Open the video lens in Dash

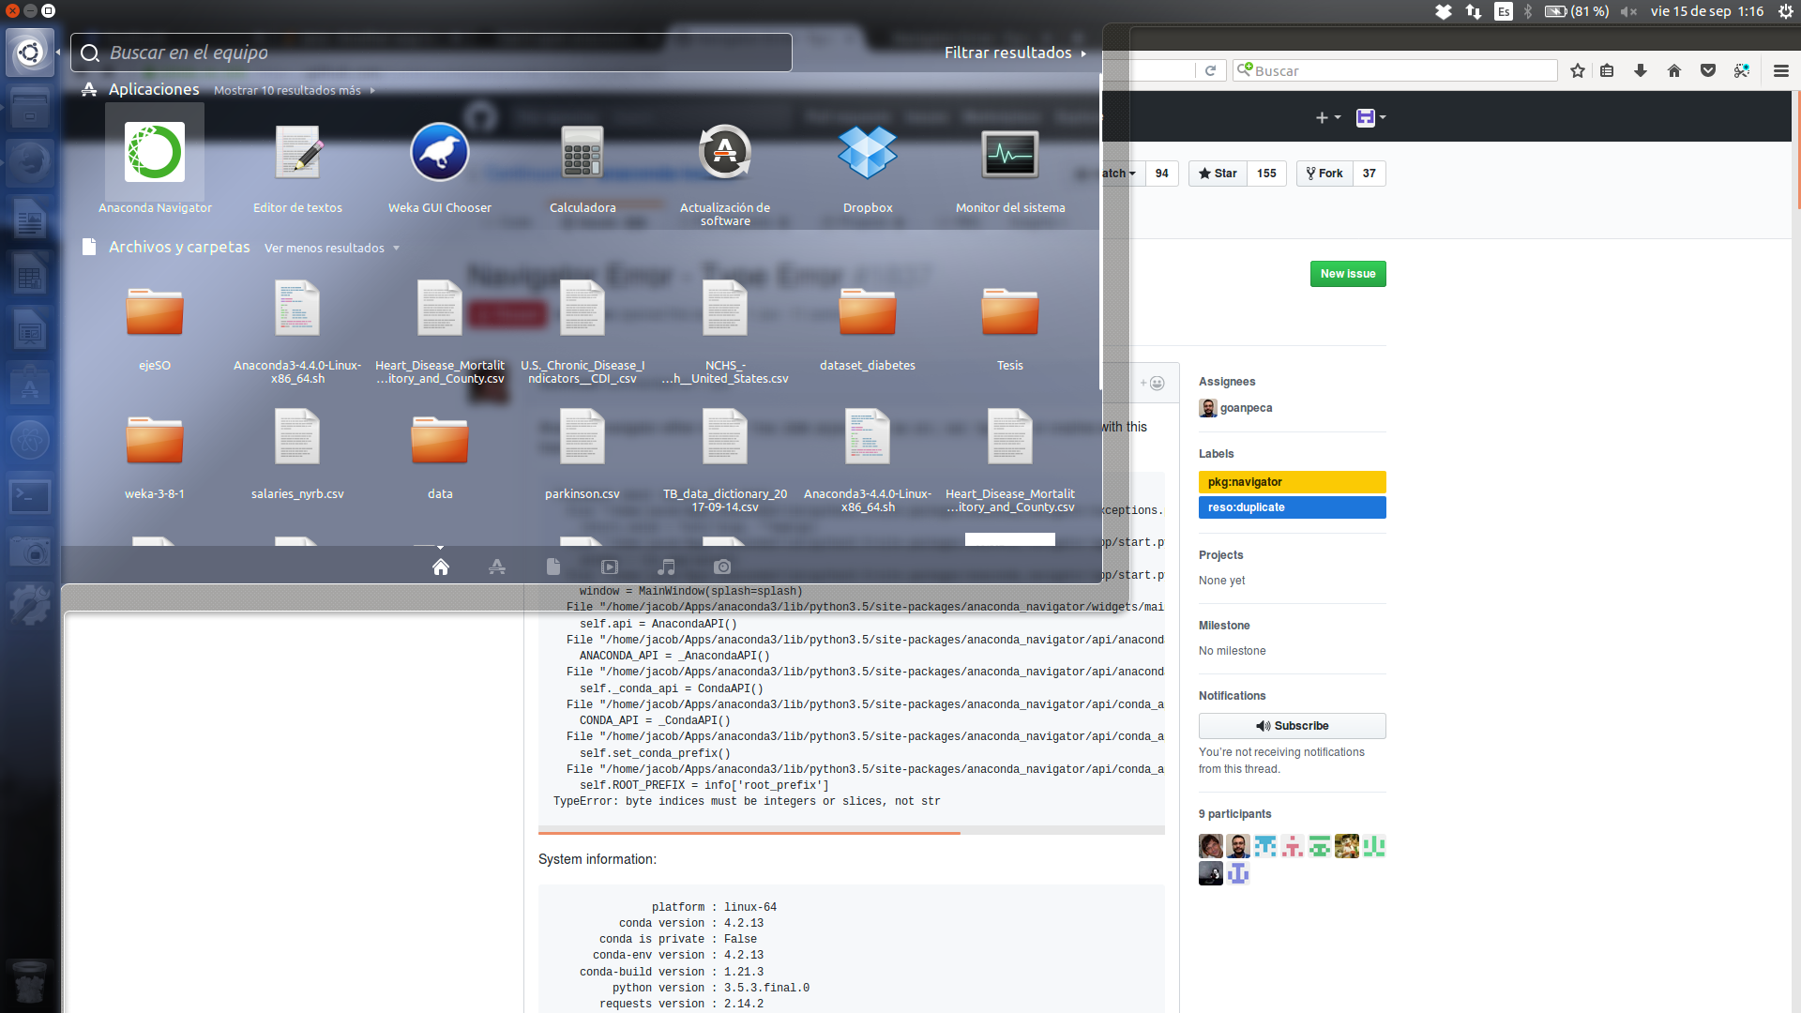pyautogui.click(x=610, y=567)
